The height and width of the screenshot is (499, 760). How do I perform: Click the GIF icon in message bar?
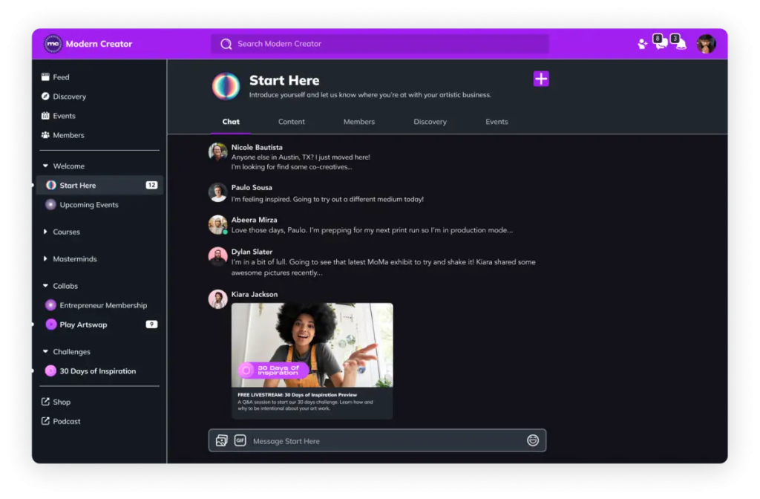coord(240,440)
